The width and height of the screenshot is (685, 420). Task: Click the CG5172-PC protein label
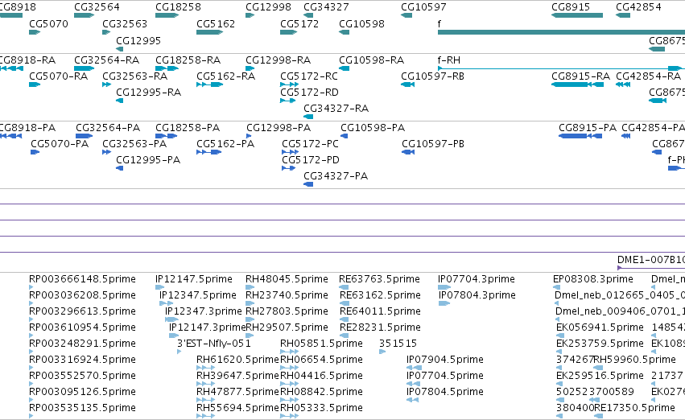point(310,144)
